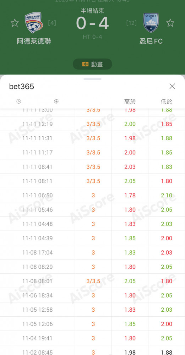Click Sydney's ranking badge [12]
This screenshot has height=355, width=185.
pyautogui.click(x=131, y=23)
